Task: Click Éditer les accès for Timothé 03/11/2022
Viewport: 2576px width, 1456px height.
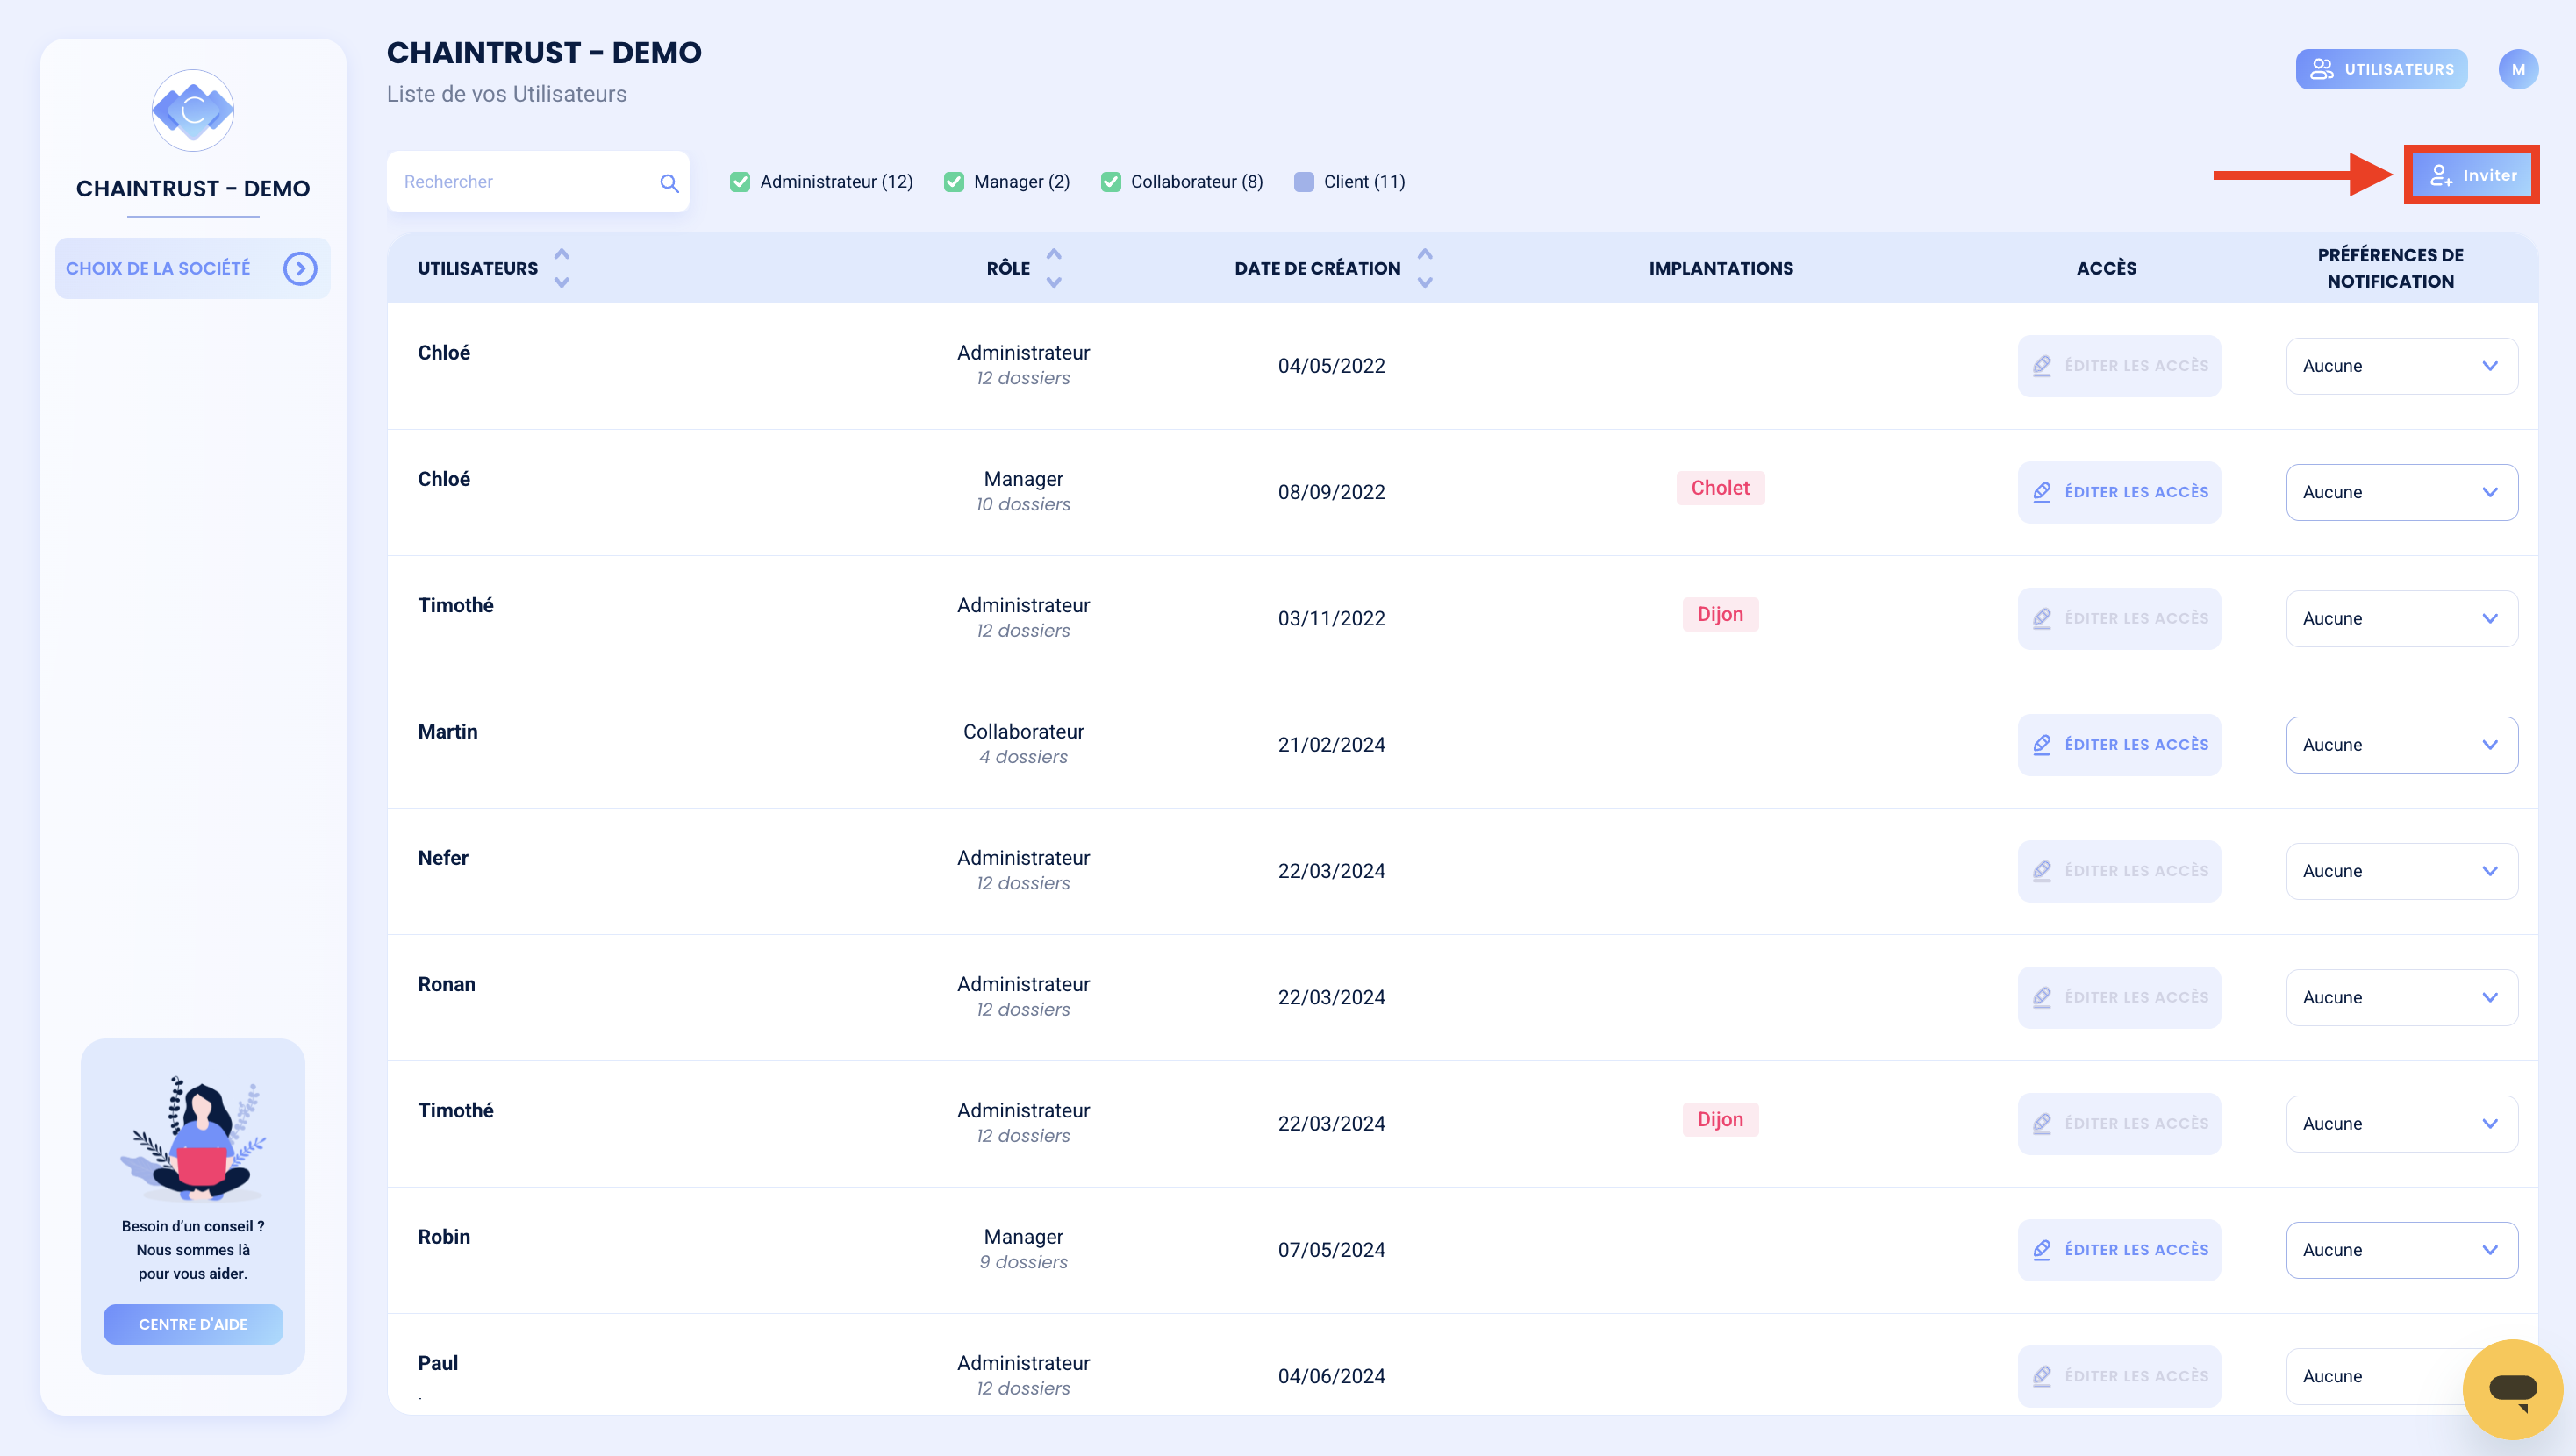Action: (2119, 619)
